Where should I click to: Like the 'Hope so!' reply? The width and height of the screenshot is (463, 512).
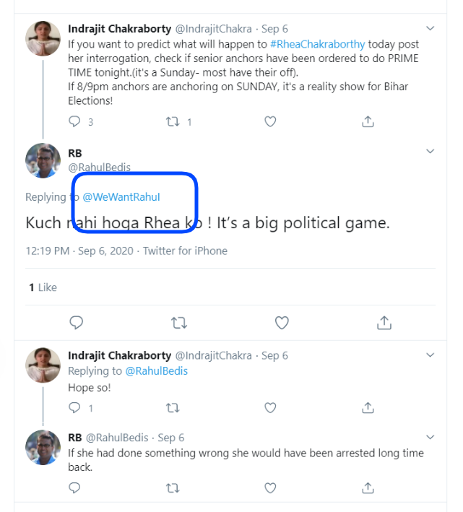(x=270, y=408)
